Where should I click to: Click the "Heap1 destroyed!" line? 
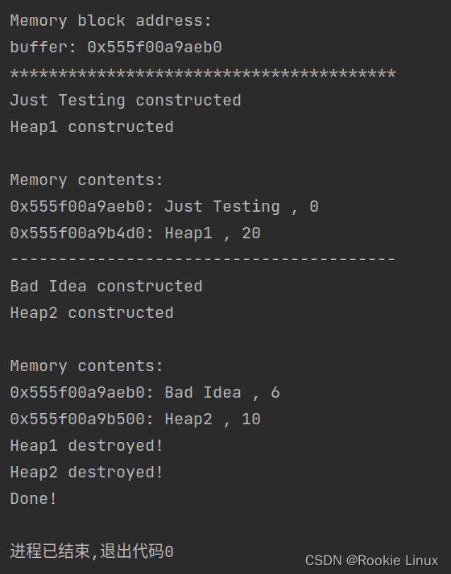tap(86, 446)
